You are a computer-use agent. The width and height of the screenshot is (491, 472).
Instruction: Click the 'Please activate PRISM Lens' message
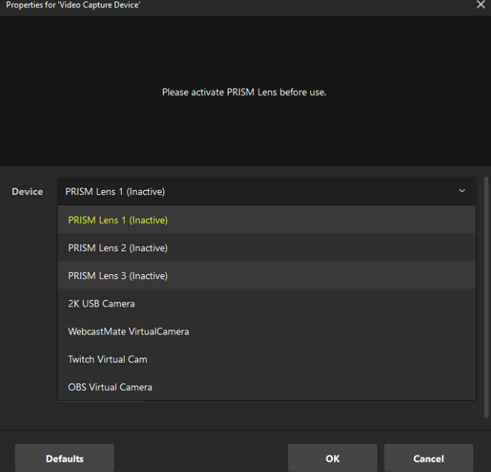click(x=244, y=93)
